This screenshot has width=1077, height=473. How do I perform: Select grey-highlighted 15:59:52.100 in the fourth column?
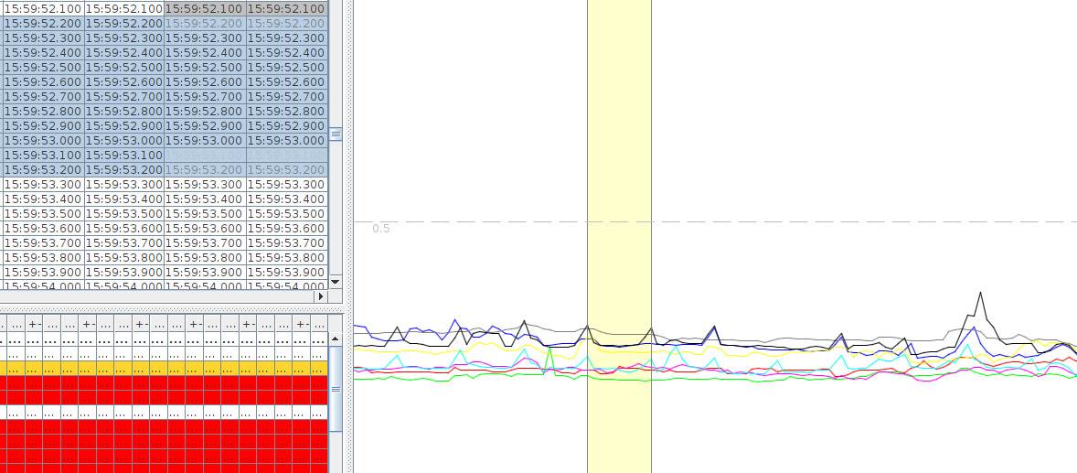pyautogui.click(x=286, y=8)
